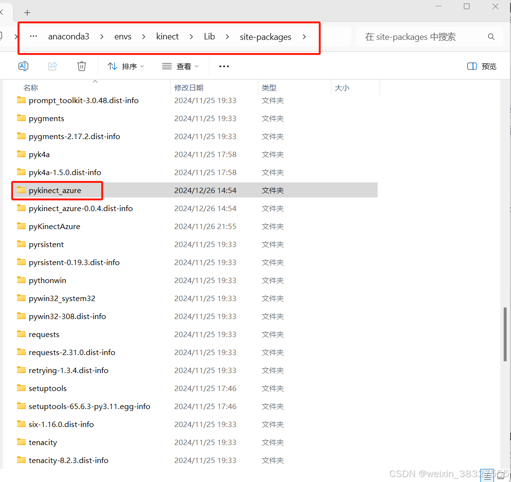
Task: Open the 排序 sort dropdown
Action: click(126, 66)
